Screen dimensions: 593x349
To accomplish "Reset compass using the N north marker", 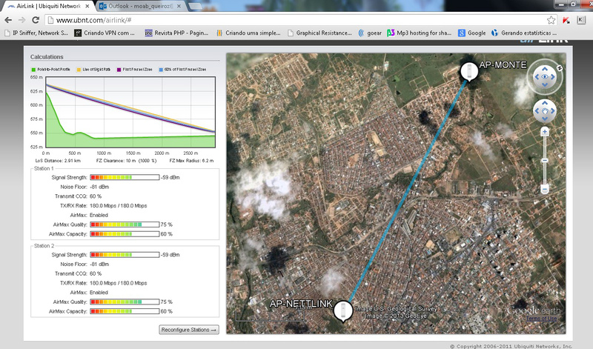I will tap(560, 68).
